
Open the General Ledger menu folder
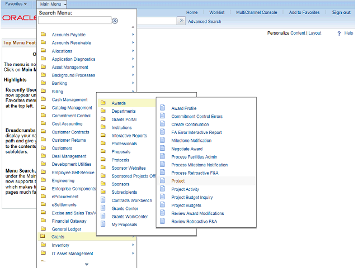click(x=66, y=229)
